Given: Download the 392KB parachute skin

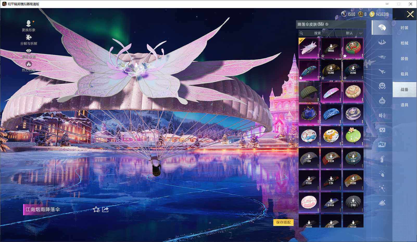Looking at the screenshot, I should [353, 180].
